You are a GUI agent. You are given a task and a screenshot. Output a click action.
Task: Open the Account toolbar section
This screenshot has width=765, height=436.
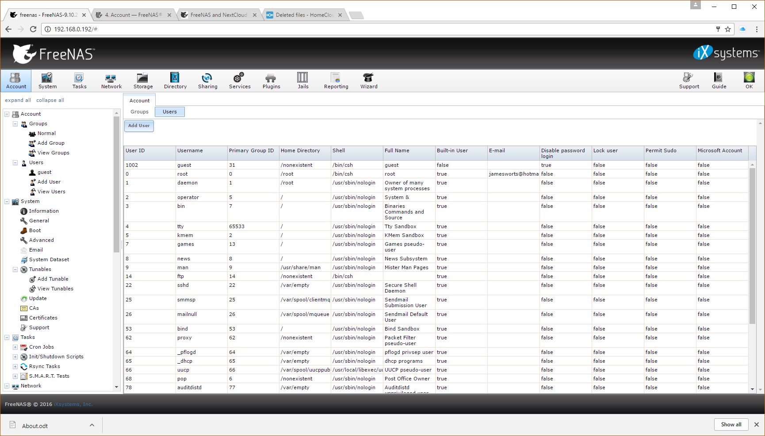[16, 81]
